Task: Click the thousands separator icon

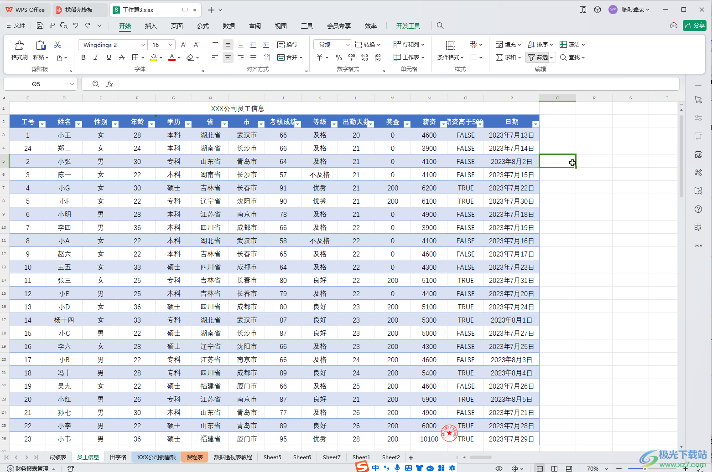Action: pyautogui.click(x=352, y=57)
